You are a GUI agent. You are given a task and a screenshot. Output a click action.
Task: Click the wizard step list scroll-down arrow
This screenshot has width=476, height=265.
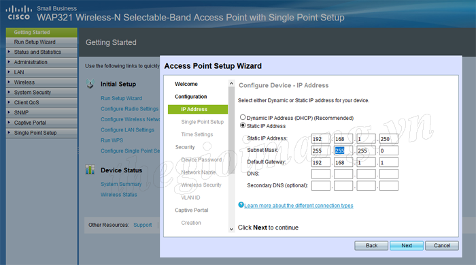click(231, 229)
